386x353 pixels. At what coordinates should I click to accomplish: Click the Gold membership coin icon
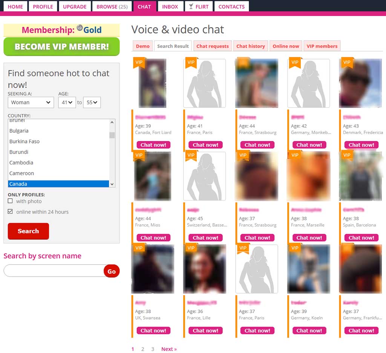(x=80, y=28)
